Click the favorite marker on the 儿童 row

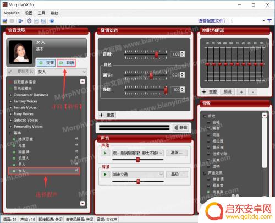tap(76, 145)
